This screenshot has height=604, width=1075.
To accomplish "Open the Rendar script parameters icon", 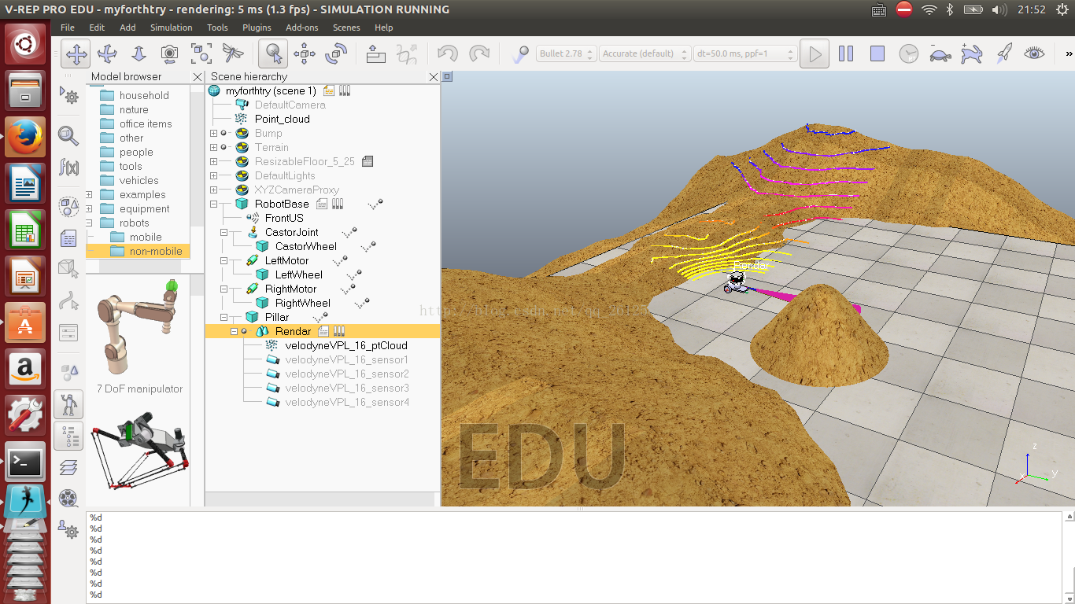I will click(x=339, y=331).
